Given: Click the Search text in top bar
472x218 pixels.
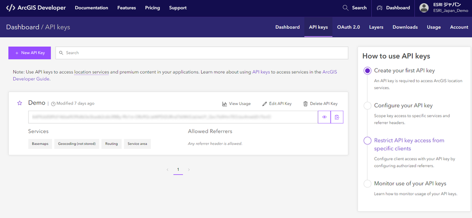Looking at the screenshot, I should click(x=359, y=8).
